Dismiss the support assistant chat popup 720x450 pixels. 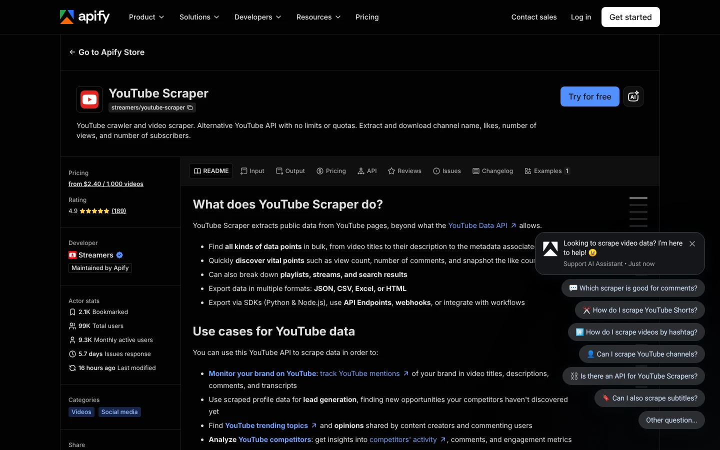click(x=692, y=243)
